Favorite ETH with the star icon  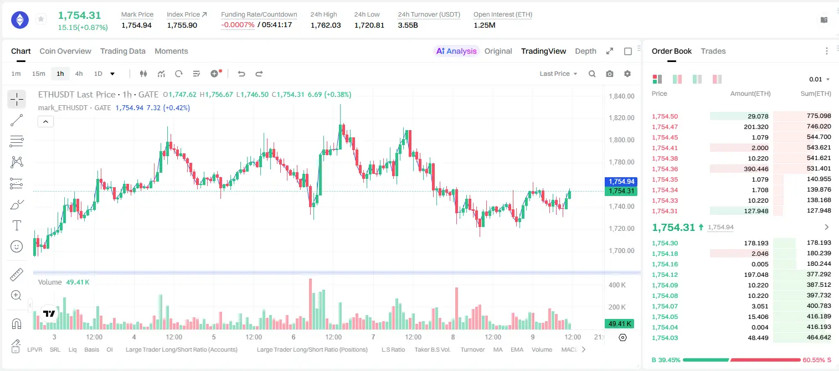(x=41, y=19)
